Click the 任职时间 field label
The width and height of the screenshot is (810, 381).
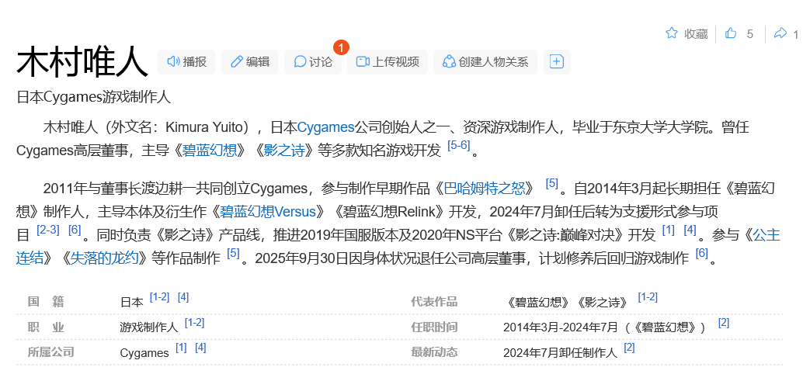click(x=434, y=327)
